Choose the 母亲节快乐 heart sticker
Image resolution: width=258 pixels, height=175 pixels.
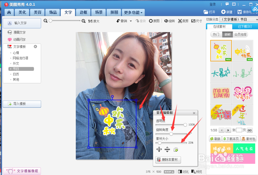tap(242, 93)
